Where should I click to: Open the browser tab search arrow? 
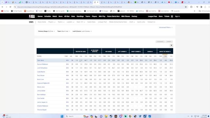(x=2, y=2)
